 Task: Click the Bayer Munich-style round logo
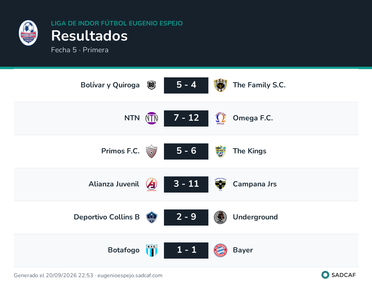coord(220,250)
